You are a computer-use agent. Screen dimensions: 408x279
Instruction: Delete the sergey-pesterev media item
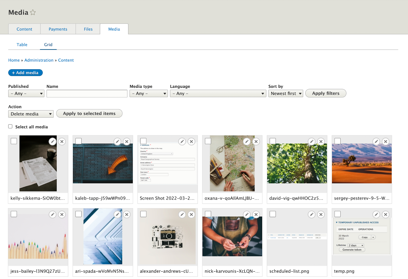coord(386,142)
